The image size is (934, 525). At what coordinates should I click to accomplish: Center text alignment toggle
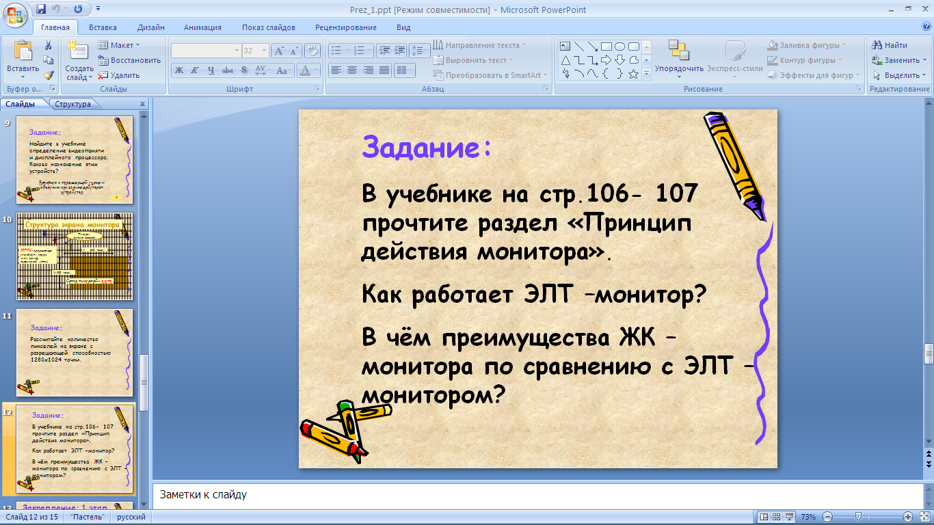351,70
